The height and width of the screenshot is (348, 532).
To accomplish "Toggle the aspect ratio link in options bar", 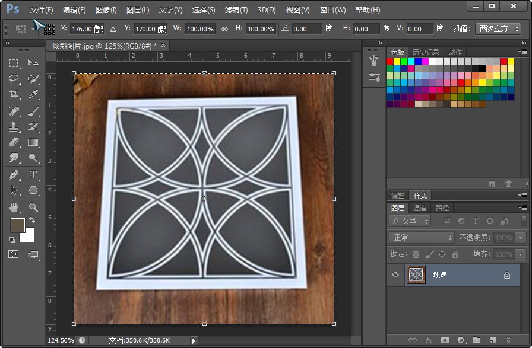I will coord(224,28).
